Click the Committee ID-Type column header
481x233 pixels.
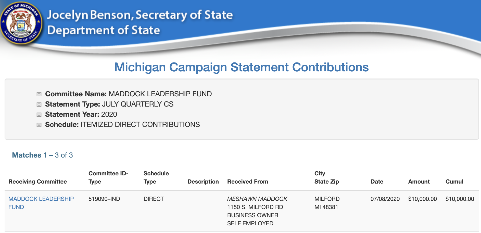click(x=108, y=177)
